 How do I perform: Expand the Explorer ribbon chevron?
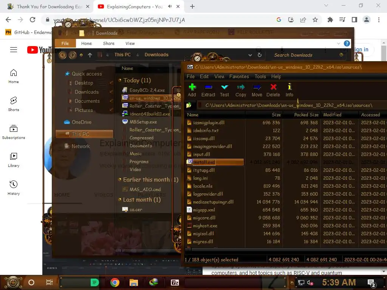pos(338,43)
